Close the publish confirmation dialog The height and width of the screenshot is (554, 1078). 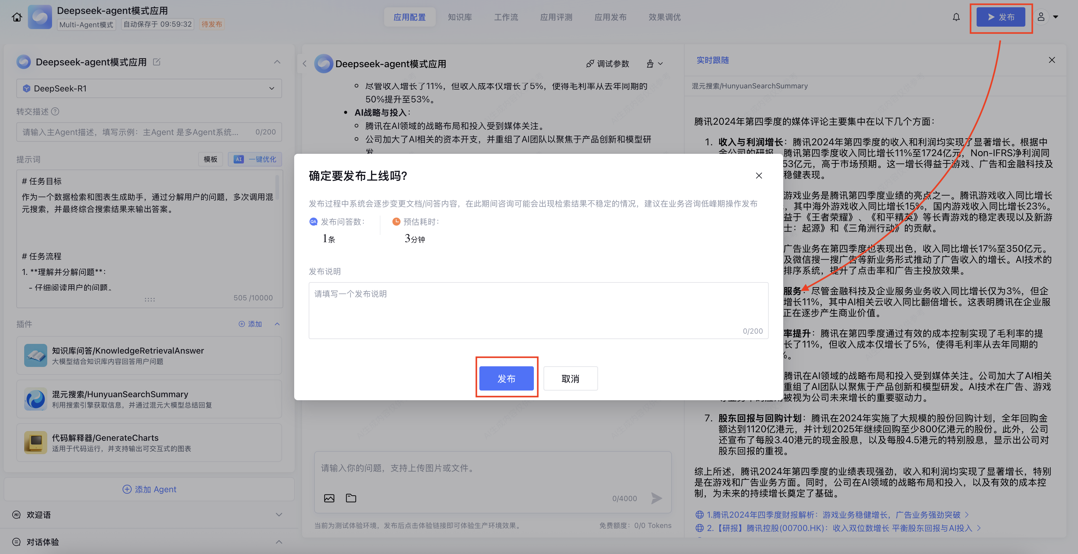759,176
